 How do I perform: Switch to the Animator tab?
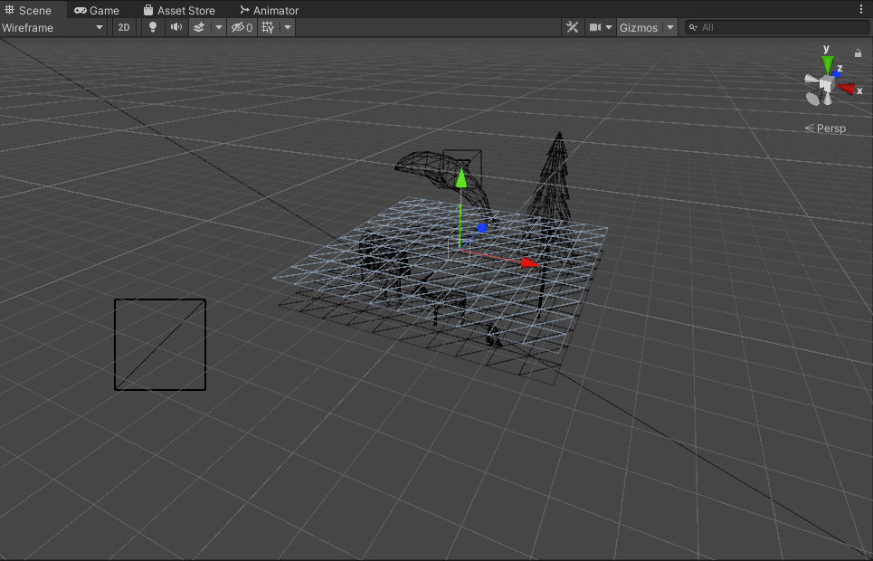coord(269,10)
